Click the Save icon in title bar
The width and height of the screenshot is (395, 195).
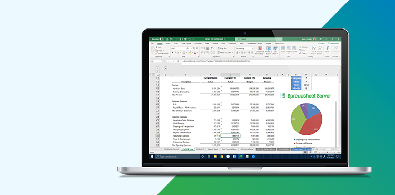[x=167, y=39]
